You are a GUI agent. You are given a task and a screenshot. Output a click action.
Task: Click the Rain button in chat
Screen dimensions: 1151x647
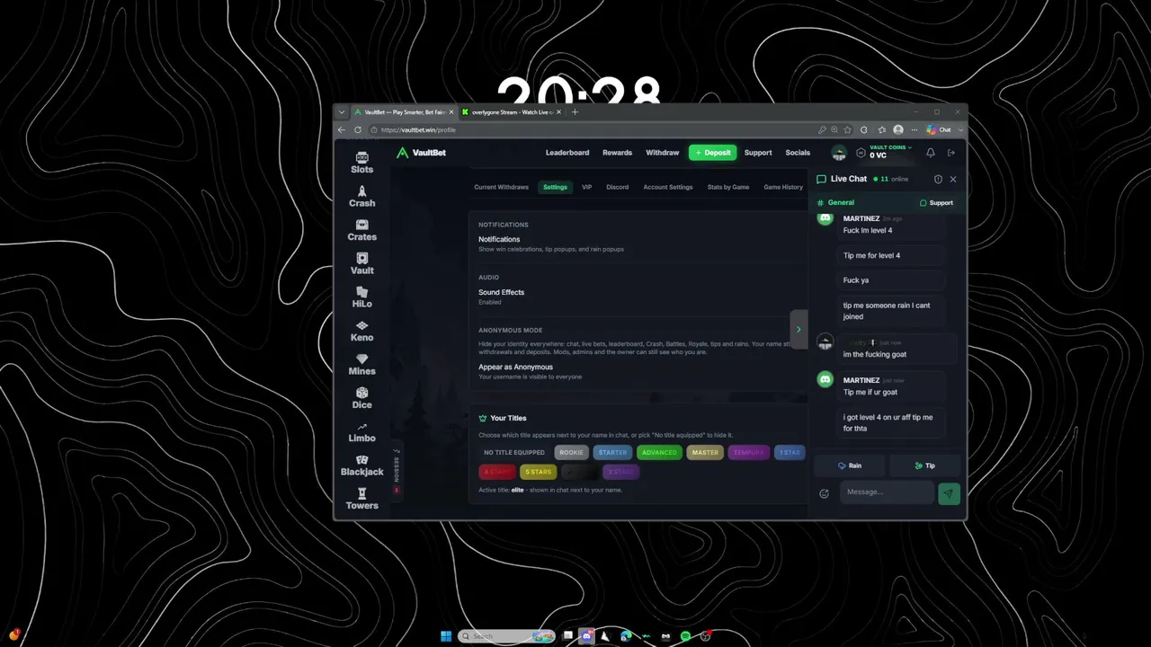pos(849,465)
